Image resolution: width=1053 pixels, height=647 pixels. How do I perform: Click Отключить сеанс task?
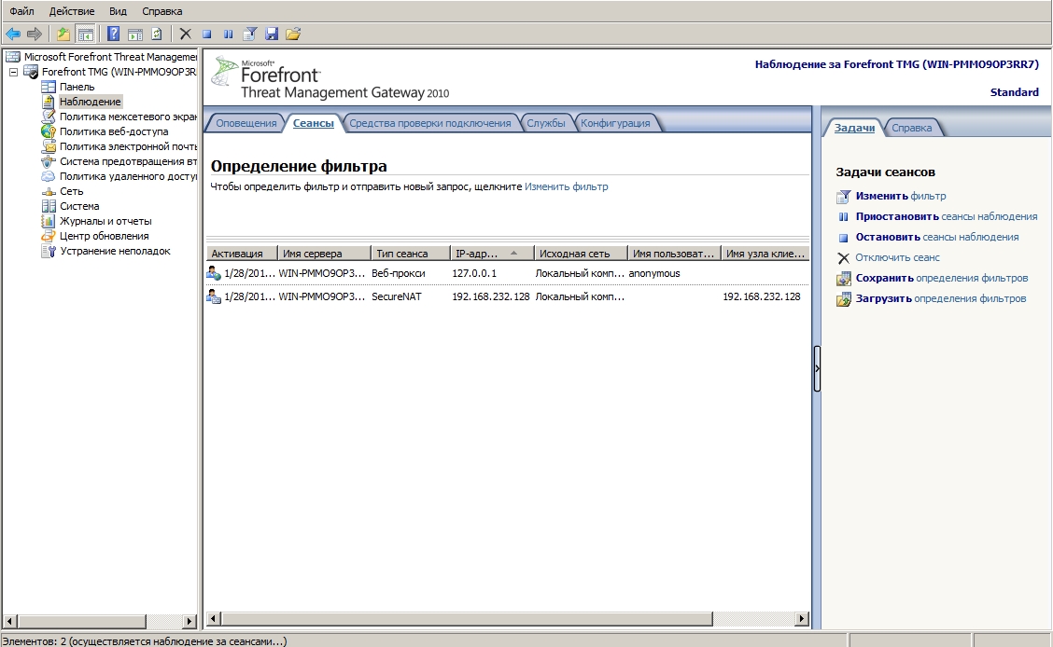tap(897, 257)
